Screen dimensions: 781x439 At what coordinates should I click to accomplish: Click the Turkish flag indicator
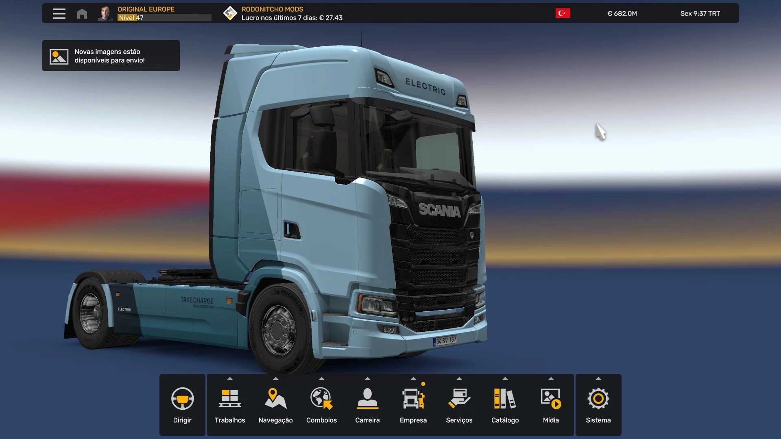[563, 13]
